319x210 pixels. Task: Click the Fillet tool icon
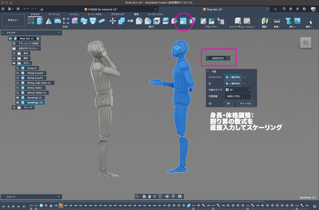pyautogui.click(x=139, y=21)
